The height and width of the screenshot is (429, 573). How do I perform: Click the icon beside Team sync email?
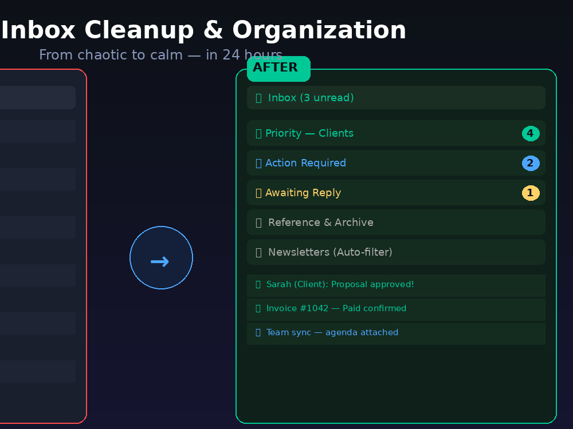(x=258, y=333)
